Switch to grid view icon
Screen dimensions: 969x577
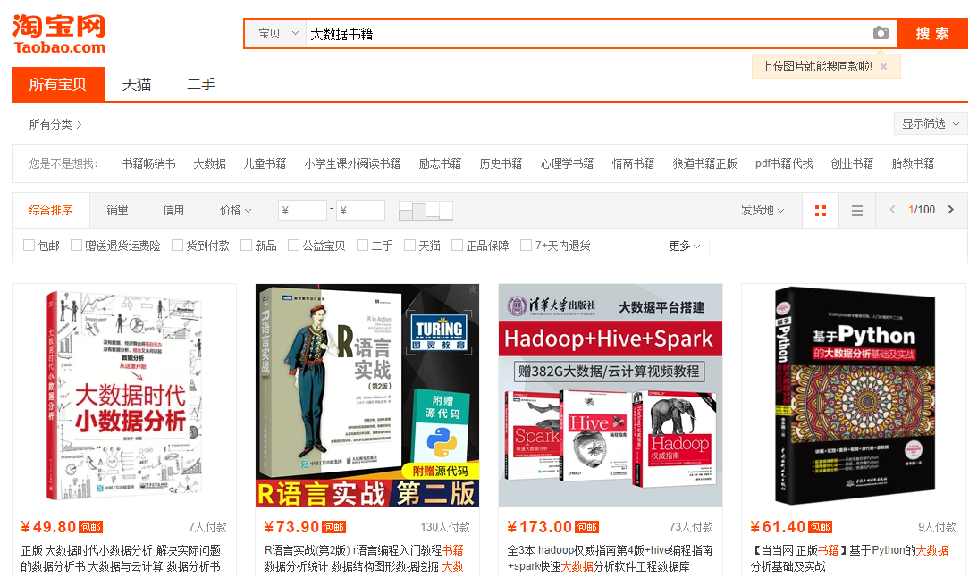pyautogui.click(x=821, y=211)
